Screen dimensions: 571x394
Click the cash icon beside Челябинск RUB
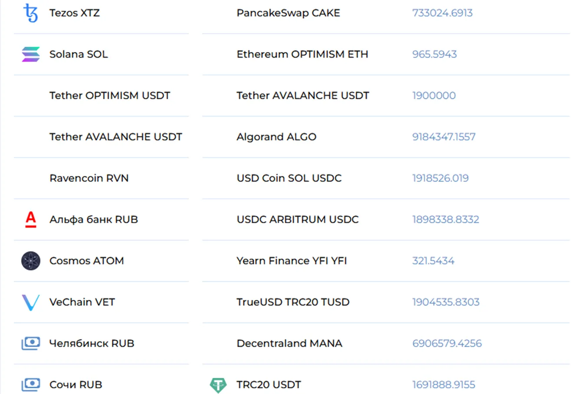click(31, 344)
